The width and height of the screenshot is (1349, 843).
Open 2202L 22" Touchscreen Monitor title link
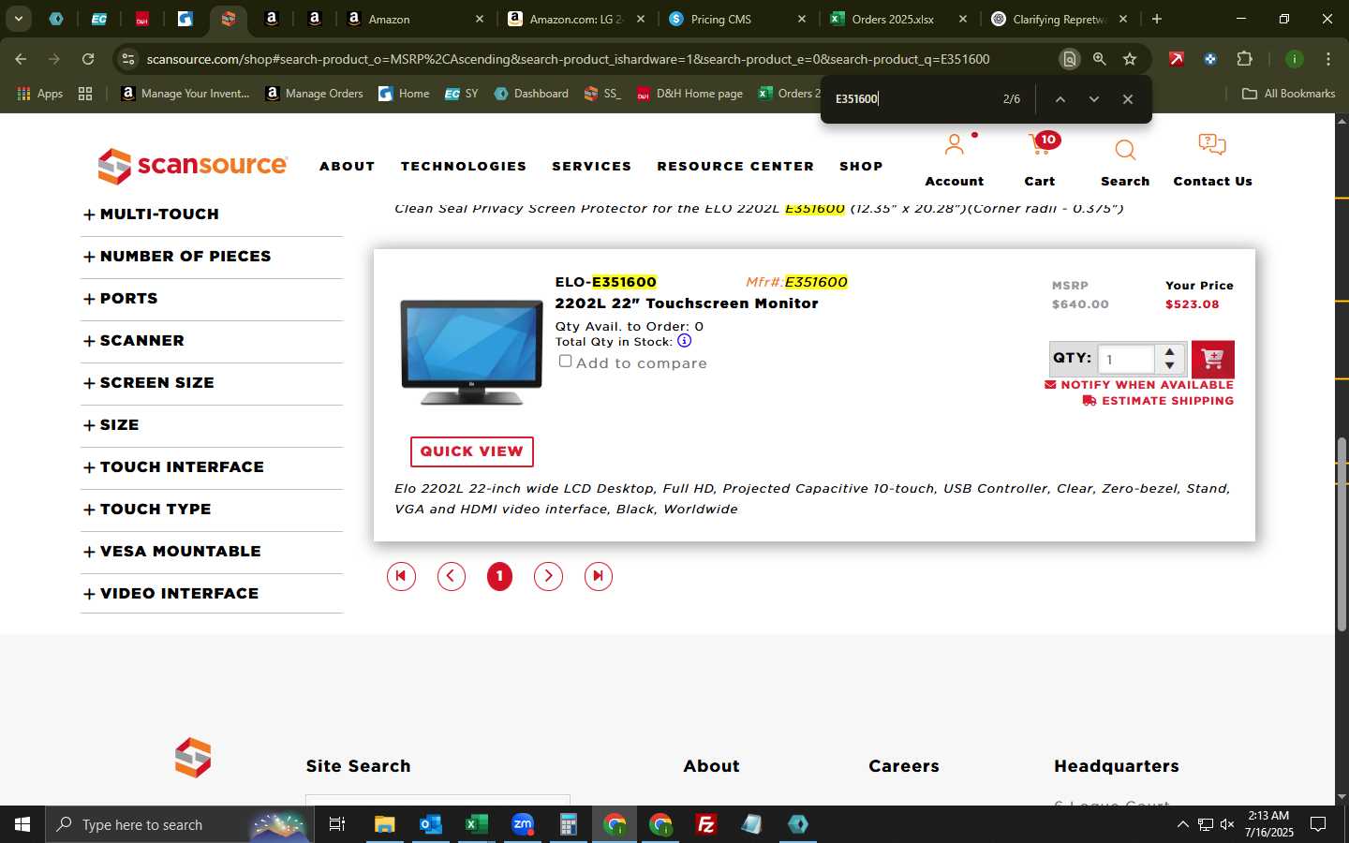tap(687, 303)
